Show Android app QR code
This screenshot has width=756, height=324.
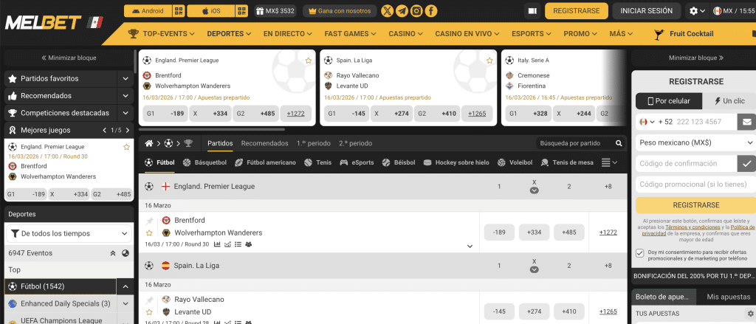pos(179,10)
